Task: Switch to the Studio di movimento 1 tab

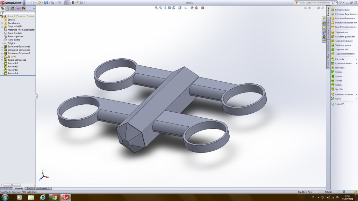Action: coord(38,188)
